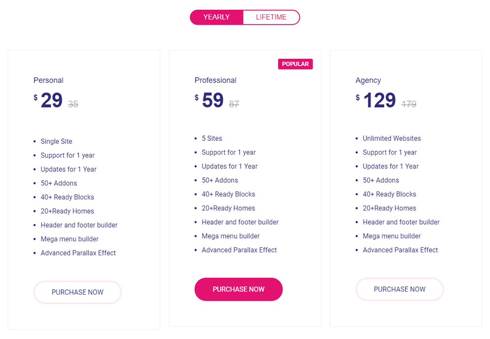
Task: Click the Single Site feature on Personal
Action: pos(56,141)
